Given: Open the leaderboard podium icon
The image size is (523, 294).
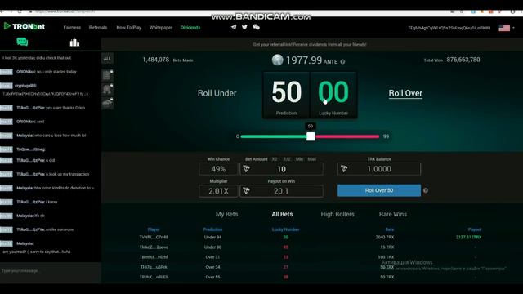Looking at the screenshot, I should tap(74, 42).
